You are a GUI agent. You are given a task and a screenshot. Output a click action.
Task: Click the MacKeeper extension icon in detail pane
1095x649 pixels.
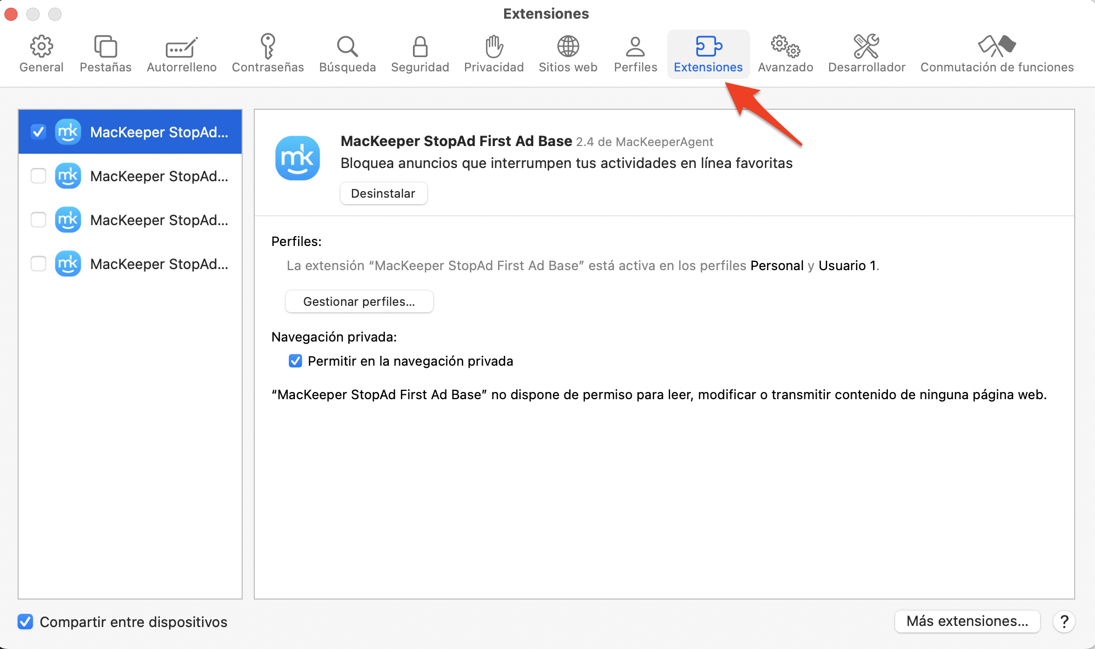pos(297,158)
